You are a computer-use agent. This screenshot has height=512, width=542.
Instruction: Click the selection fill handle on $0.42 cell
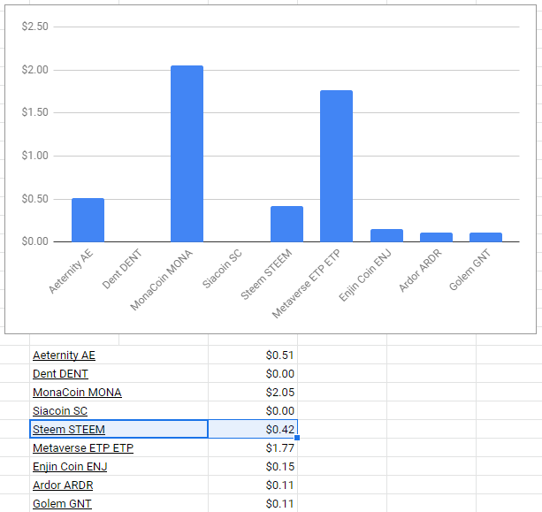click(297, 438)
